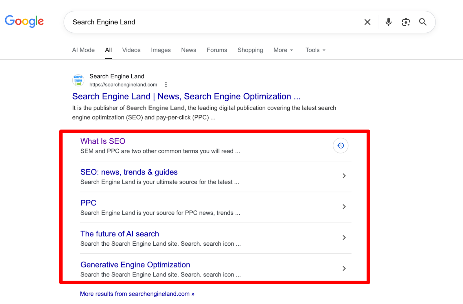
Task: Switch to the Images tab
Action: [161, 50]
